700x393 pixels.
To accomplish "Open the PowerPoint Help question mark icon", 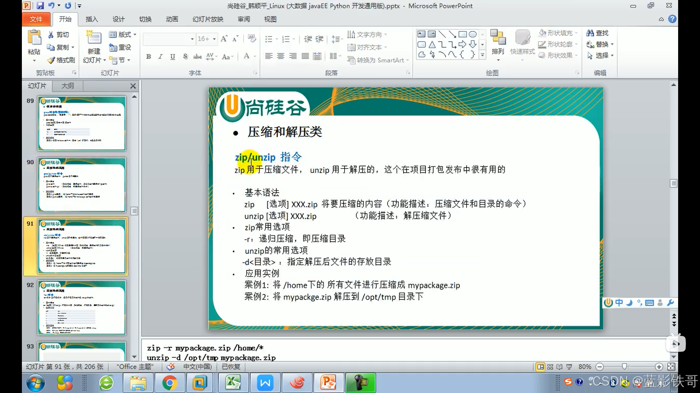I will pyautogui.click(x=672, y=19).
